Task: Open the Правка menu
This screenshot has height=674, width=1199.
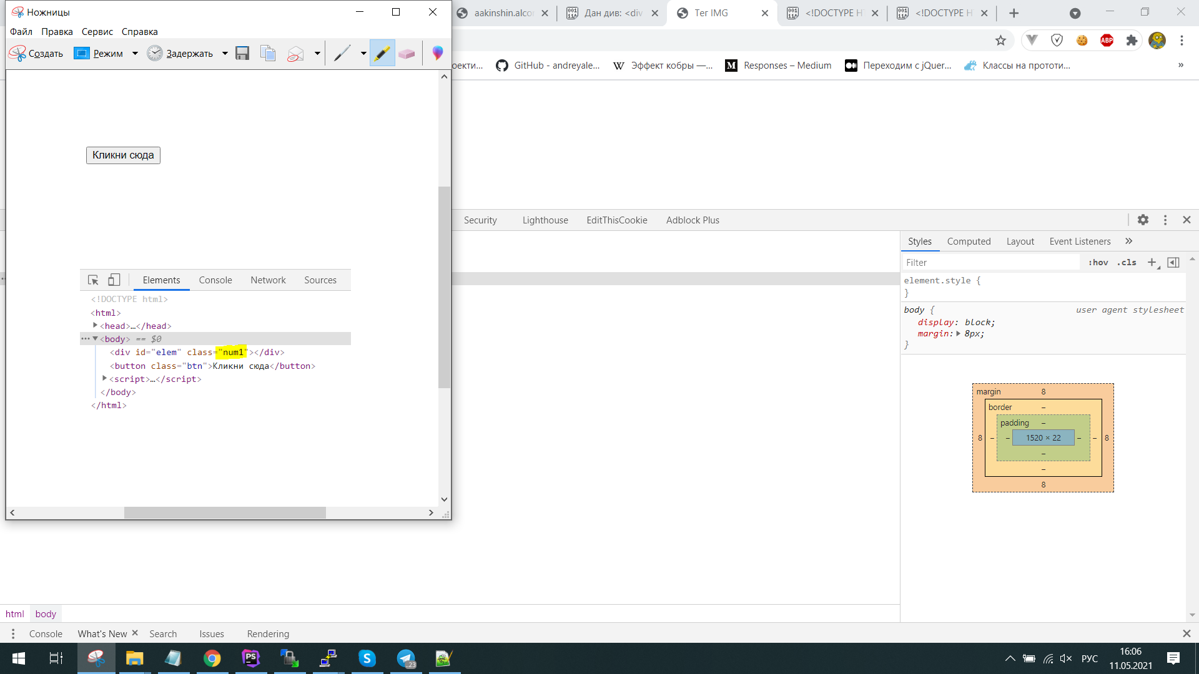Action: click(x=57, y=32)
